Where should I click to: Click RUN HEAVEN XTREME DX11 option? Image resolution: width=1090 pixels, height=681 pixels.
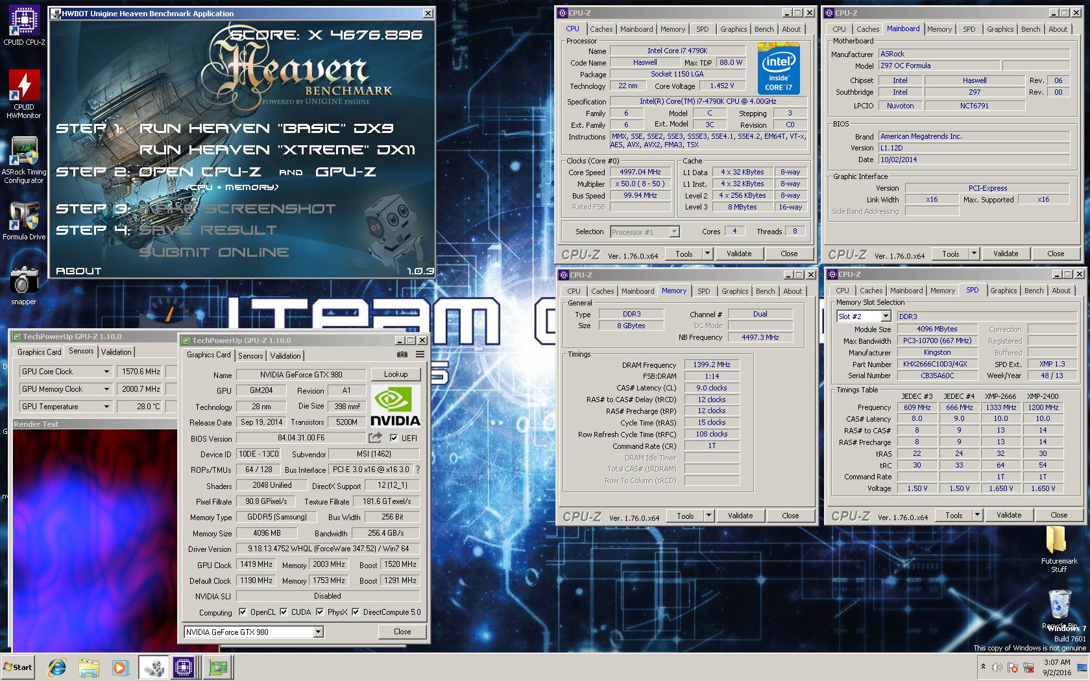(x=277, y=150)
